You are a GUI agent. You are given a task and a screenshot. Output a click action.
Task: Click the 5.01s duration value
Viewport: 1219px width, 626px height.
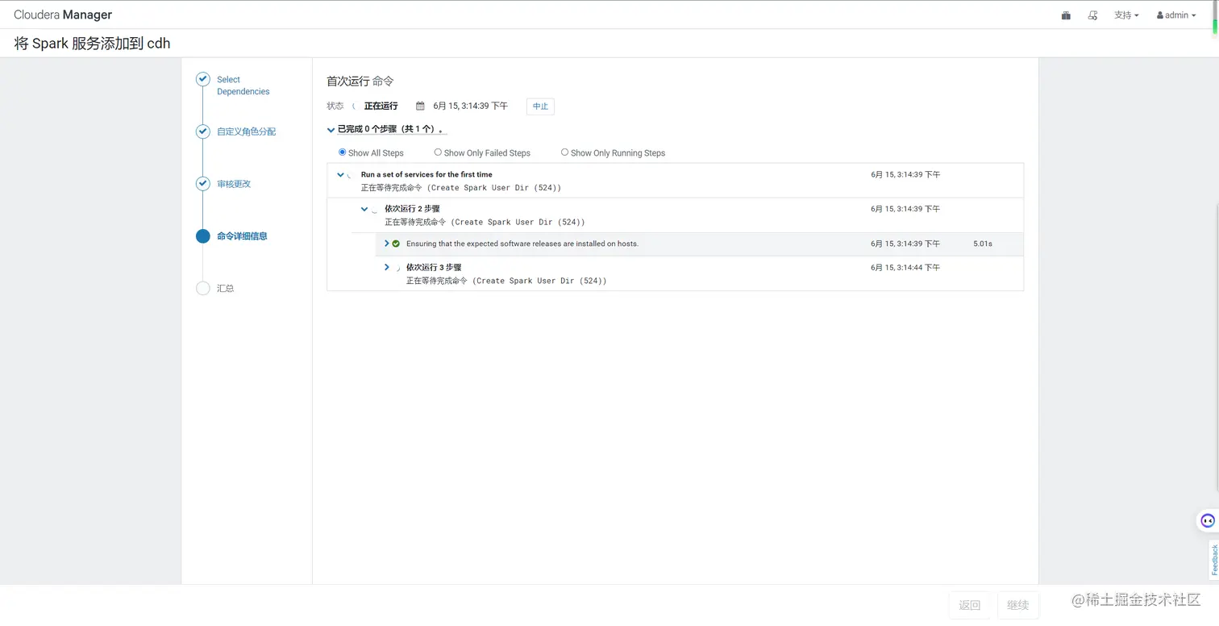tap(983, 244)
